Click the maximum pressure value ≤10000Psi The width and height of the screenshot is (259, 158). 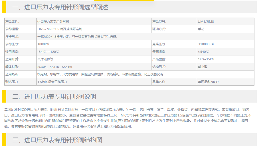[206, 44]
